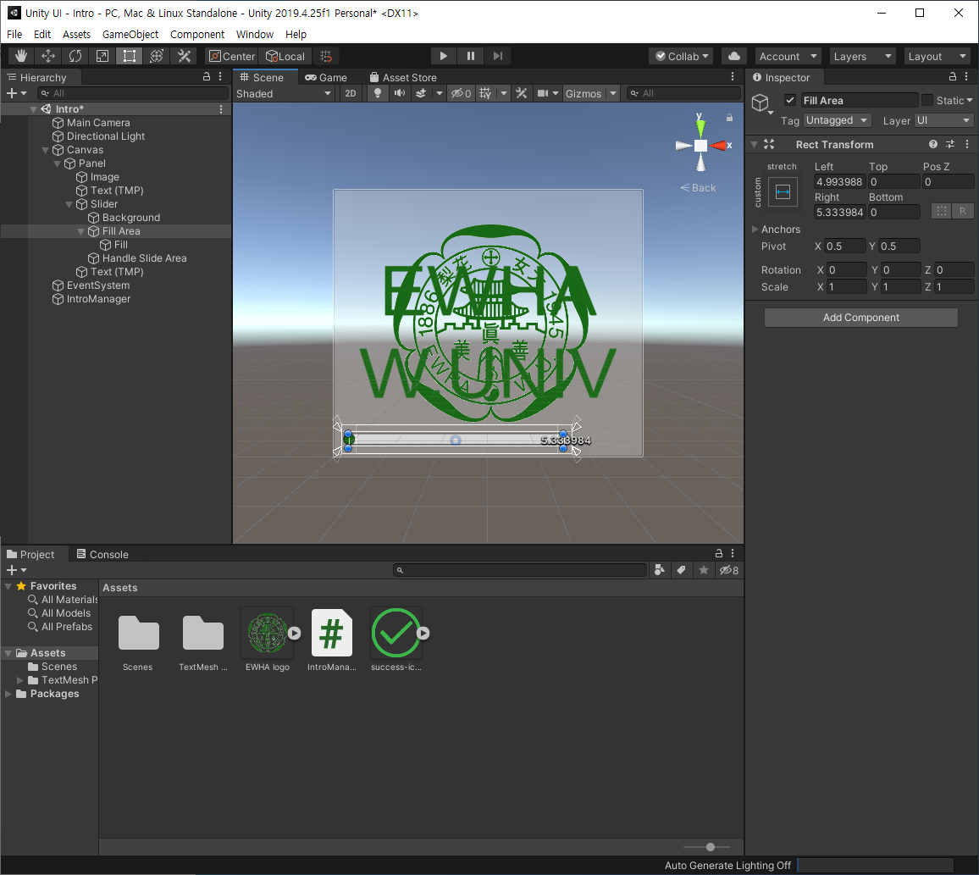Open Scene view options menu

point(733,77)
